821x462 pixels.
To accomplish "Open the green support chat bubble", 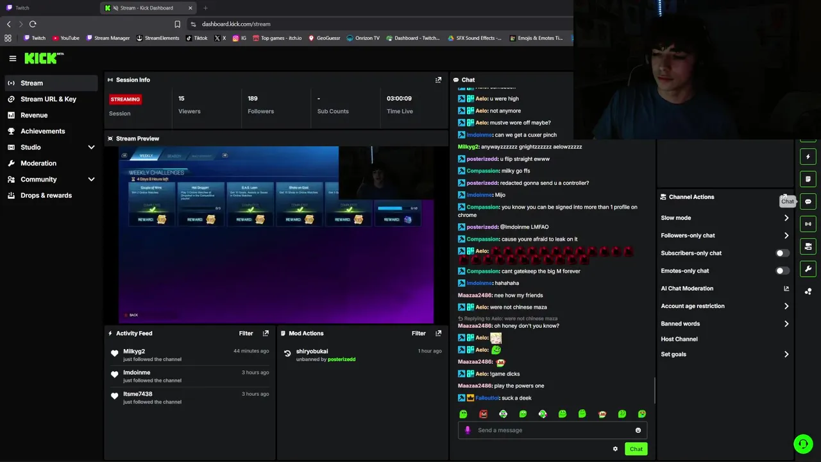I will 803,443.
